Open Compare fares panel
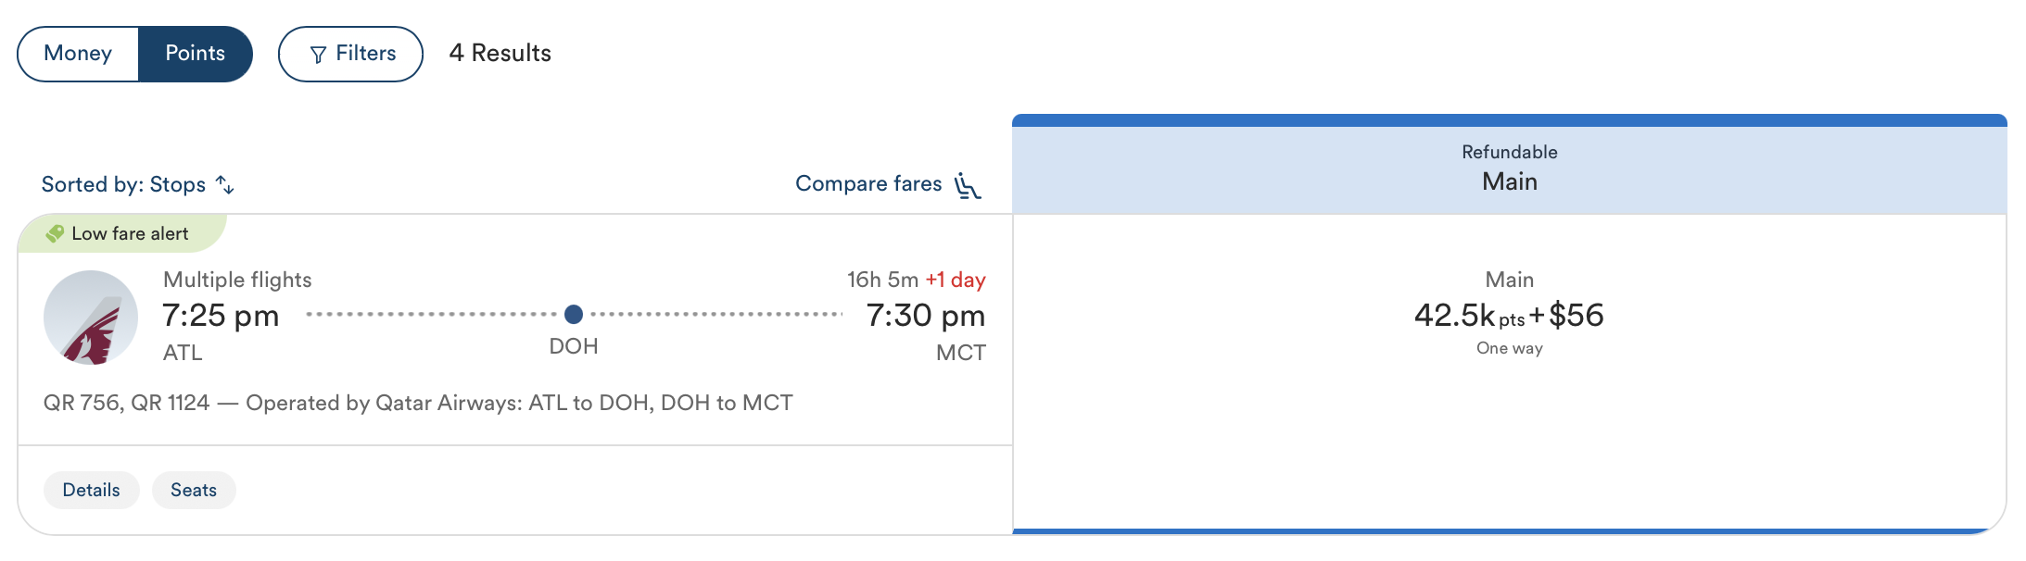The height and width of the screenshot is (561, 2026). 867,183
